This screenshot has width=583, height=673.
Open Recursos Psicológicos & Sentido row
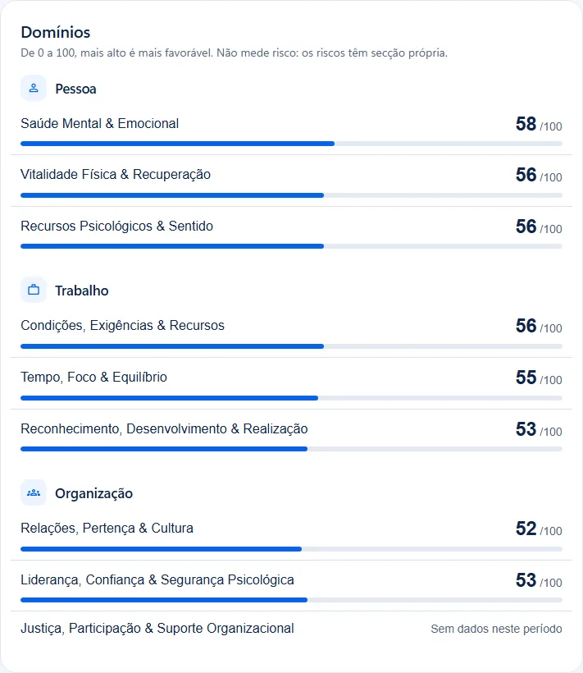292,232
